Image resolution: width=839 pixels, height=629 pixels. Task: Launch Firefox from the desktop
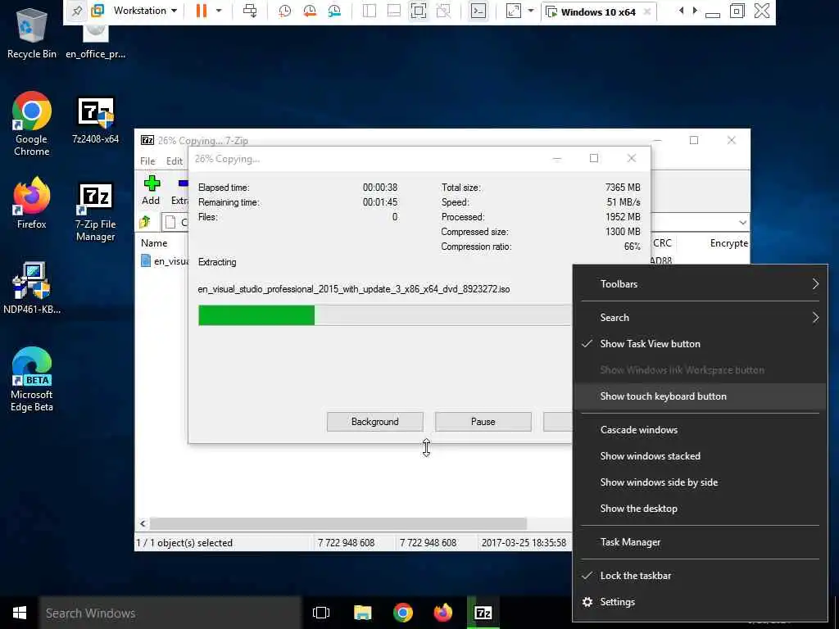tap(32, 203)
